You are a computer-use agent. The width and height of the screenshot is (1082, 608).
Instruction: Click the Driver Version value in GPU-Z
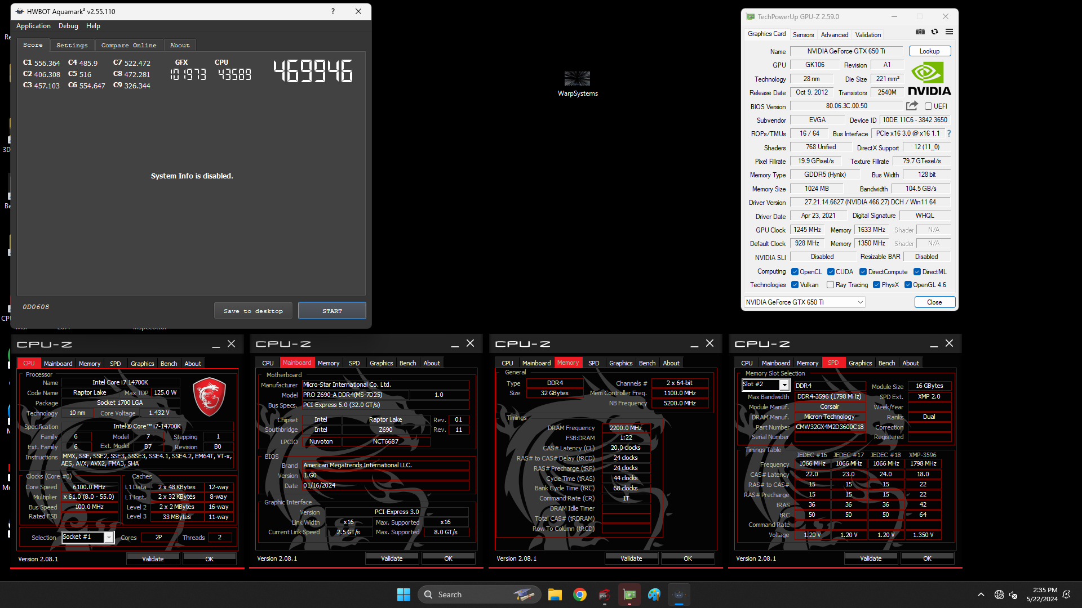[870, 202]
